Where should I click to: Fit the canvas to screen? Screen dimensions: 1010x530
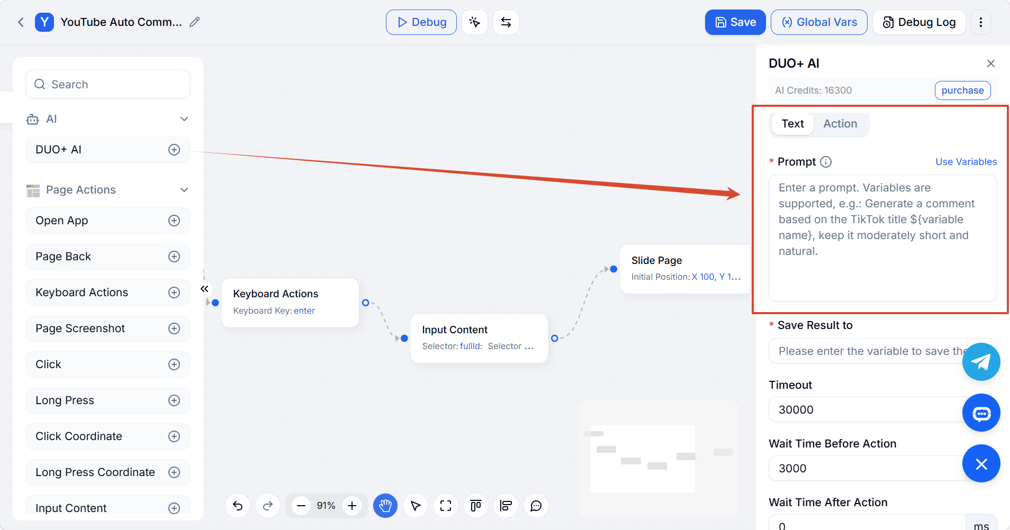(x=446, y=506)
